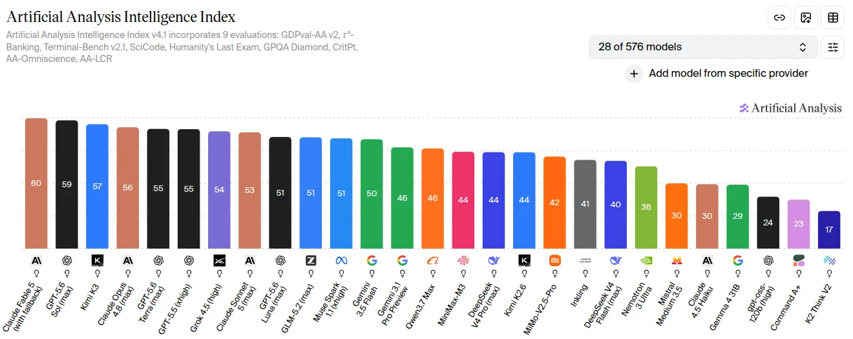Screen dimensions: 853x339
Task: Toggle the lightbulb indicator under K2 Think V2
Action: pyautogui.click(x=829, y=273)
